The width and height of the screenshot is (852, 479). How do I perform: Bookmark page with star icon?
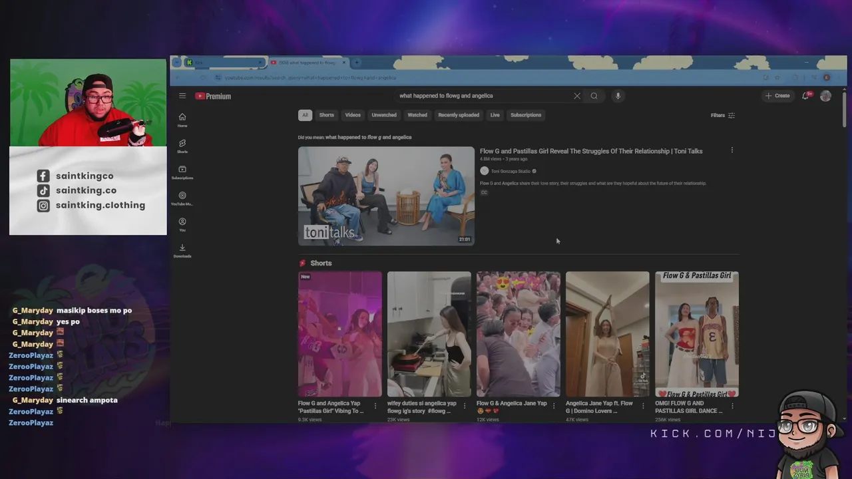777,78
